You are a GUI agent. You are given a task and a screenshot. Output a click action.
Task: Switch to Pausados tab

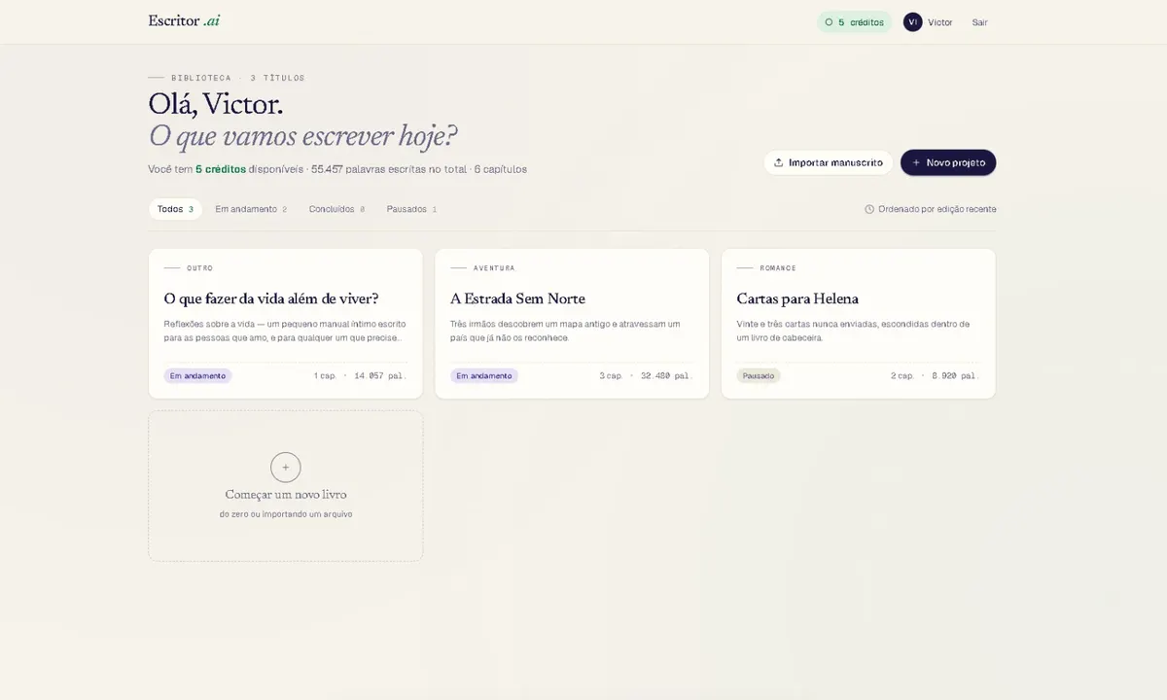coord(411,209)
